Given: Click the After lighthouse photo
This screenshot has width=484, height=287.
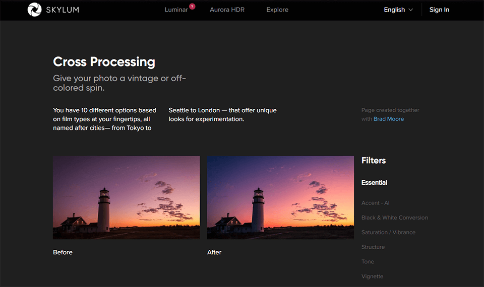Looking at the screenshot, I should 280,197.
